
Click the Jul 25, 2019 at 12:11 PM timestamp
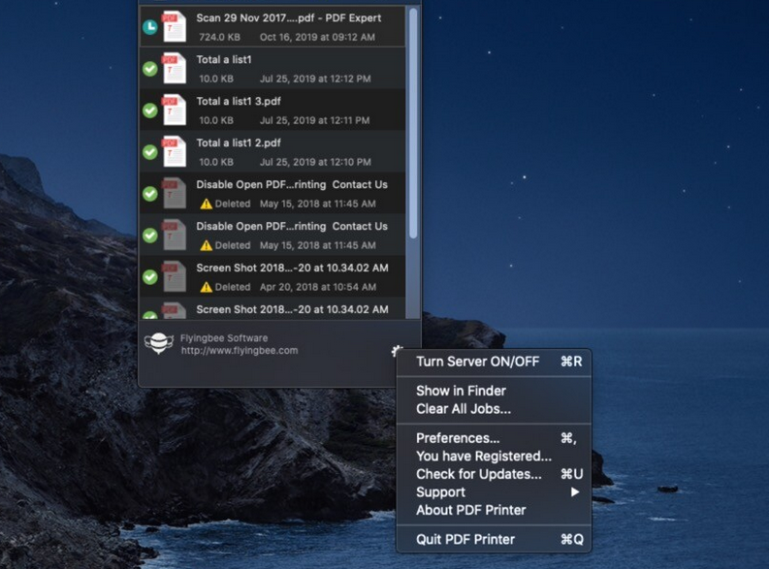pos(315,120)
